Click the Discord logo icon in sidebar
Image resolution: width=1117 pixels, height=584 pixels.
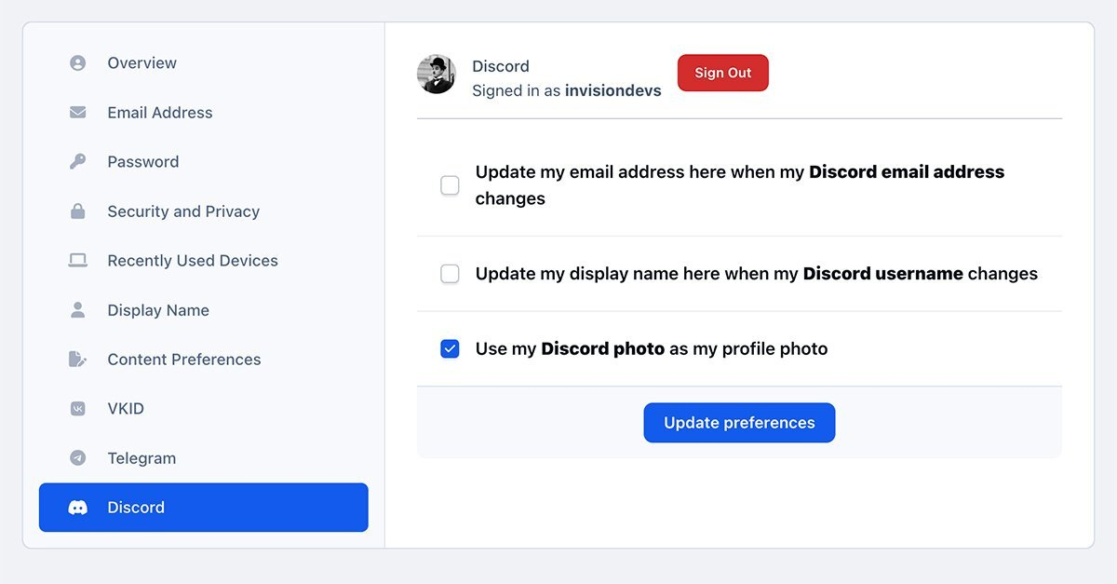point(78,508)
